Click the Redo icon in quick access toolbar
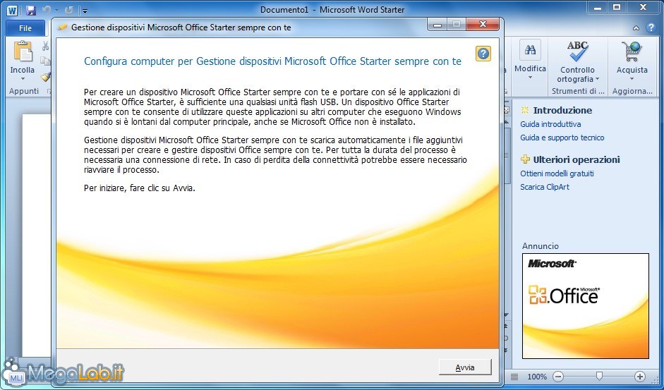This screenshot has width=664, height=390. 69,10
